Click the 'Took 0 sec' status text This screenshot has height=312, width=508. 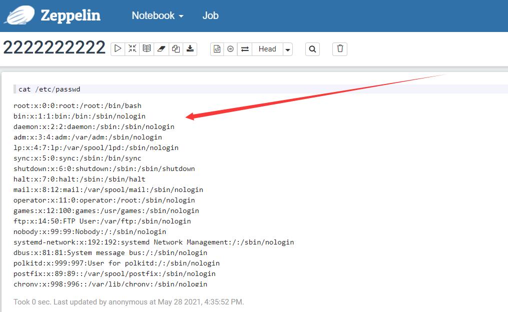coord(129,302)
